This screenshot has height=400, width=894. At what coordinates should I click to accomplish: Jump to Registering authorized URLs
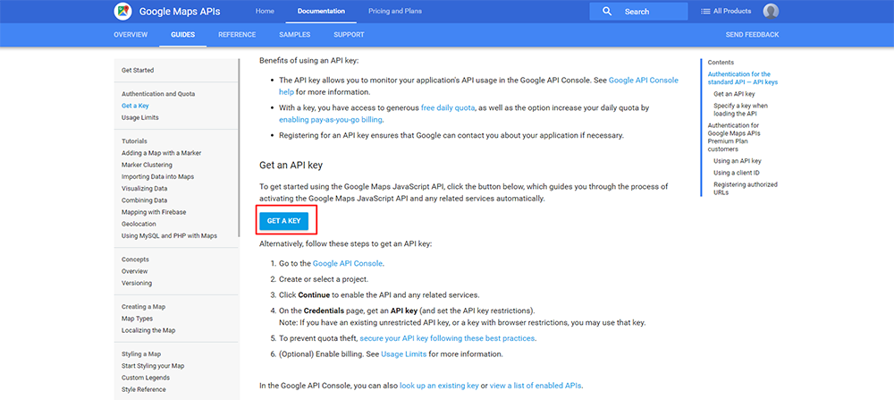[746, 188]
